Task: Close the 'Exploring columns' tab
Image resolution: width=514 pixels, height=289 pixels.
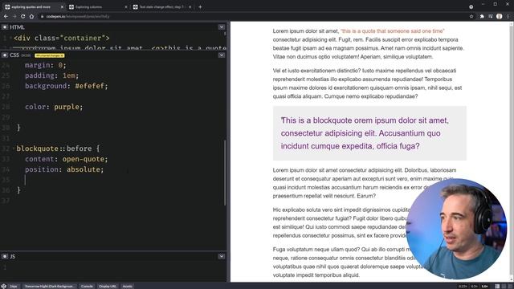Action: click(126, 7)
